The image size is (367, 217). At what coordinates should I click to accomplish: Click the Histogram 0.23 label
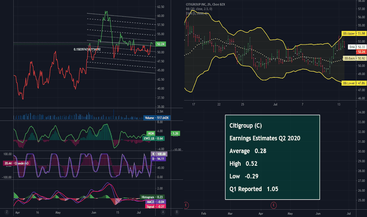(152, 197)
